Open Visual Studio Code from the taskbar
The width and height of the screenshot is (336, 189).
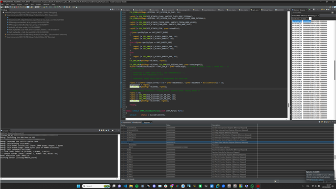tap(125, 186)
